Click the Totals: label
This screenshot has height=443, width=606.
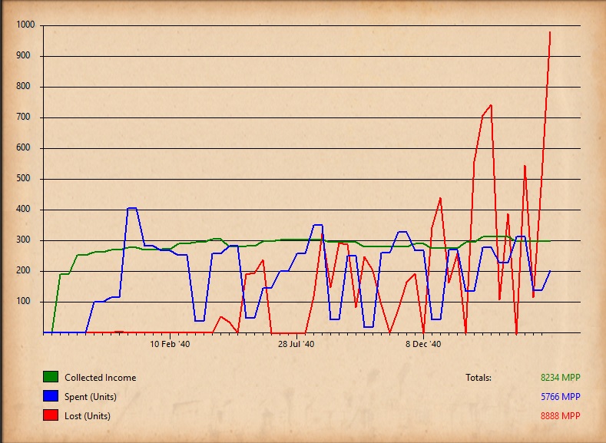click(479, 377)
